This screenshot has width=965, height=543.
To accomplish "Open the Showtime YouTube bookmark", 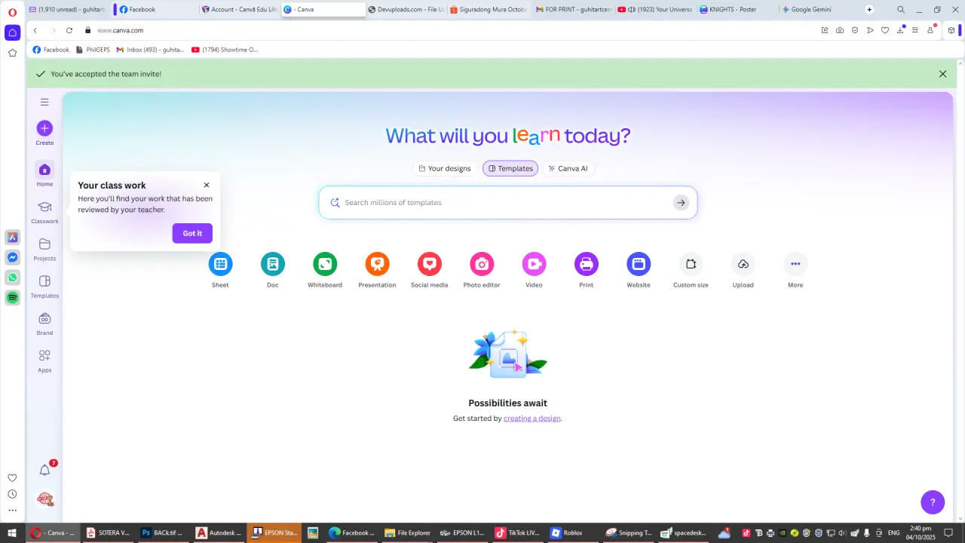I will [x=225, y=50].
